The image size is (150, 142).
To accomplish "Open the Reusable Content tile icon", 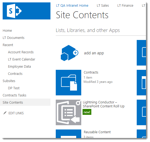I will [x=68, y=134].
